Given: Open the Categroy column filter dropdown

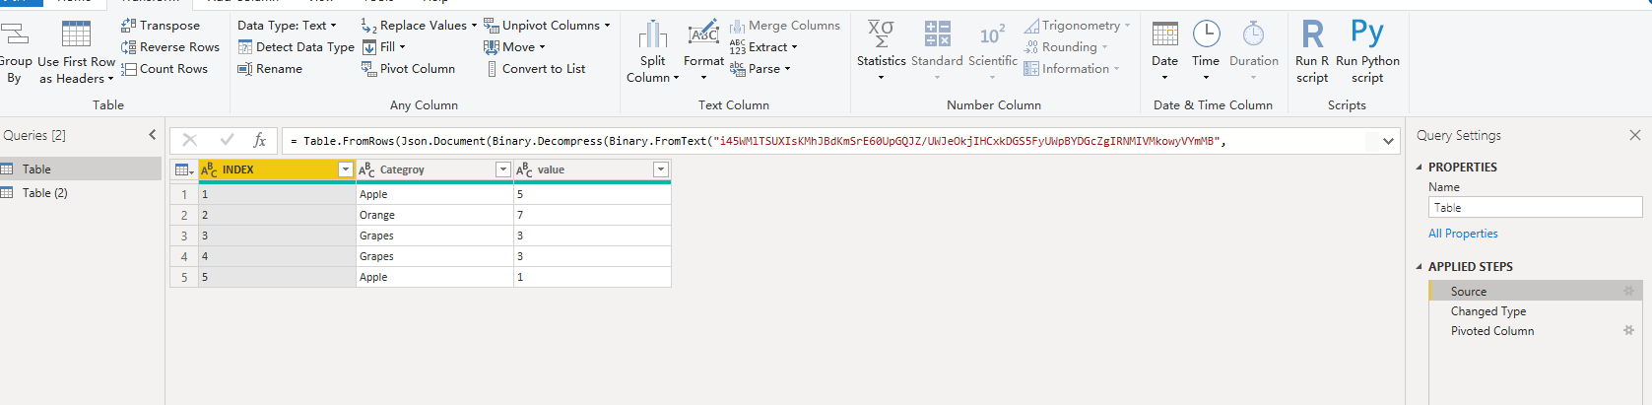Looking at the screenshot, I should click(x=502, y=169).
